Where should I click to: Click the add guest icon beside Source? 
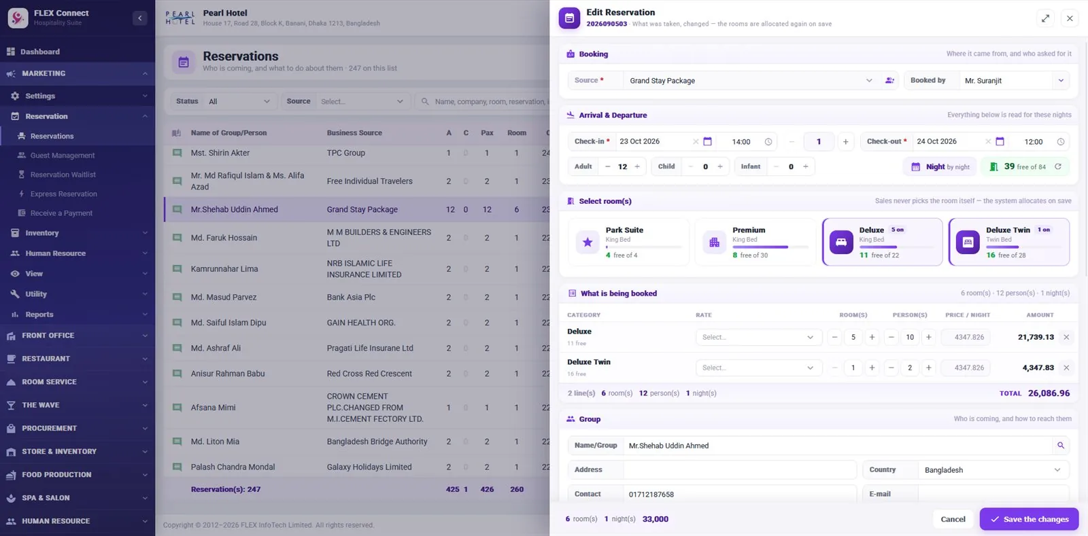[889, 80]
